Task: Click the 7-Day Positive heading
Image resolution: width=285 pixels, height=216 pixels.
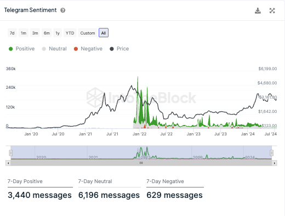Action: 25,181
